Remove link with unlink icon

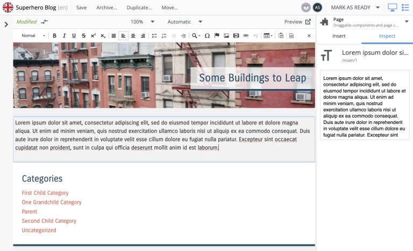[255, 36]
